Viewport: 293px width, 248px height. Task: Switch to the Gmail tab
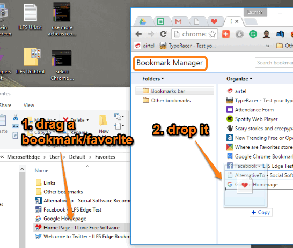(178, 21)
